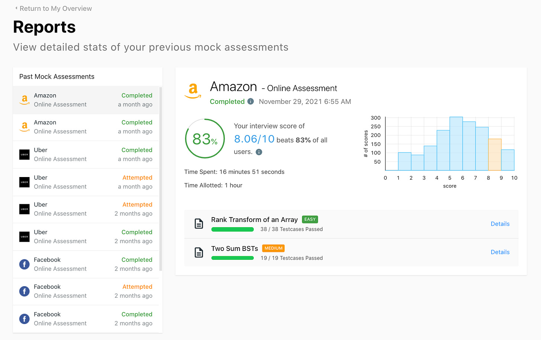The image size is (541, 340).
Task: Click the Past Mock Assessments heading
Action: pos(57,76)
